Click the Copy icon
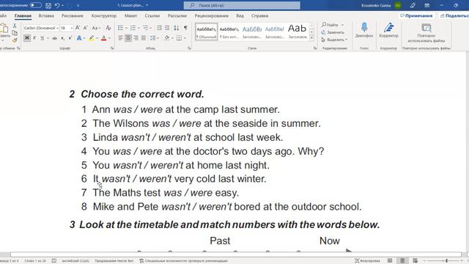This screenshot has width=469, height=264. point(15,33)
